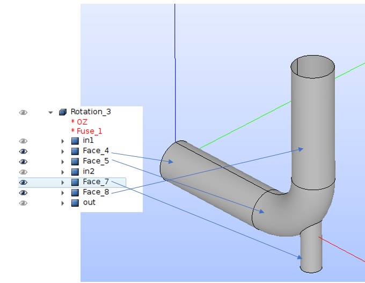Collapse the Rotation_3 tree node
This screenshot has height=283, width=365.
click(50, 112)
